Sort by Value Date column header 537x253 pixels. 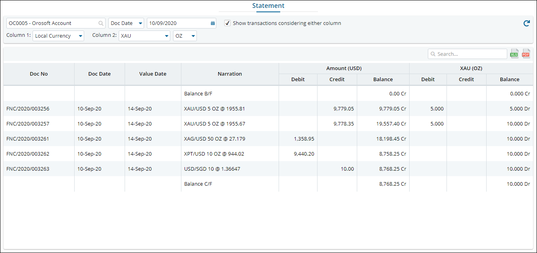tap(153, 74)
